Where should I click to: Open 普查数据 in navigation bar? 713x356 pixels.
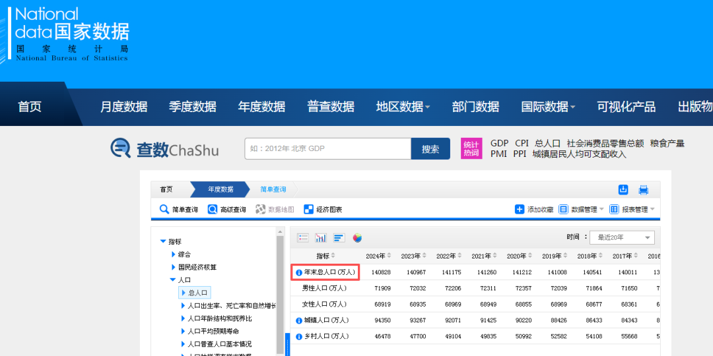(x=331, y=107)
